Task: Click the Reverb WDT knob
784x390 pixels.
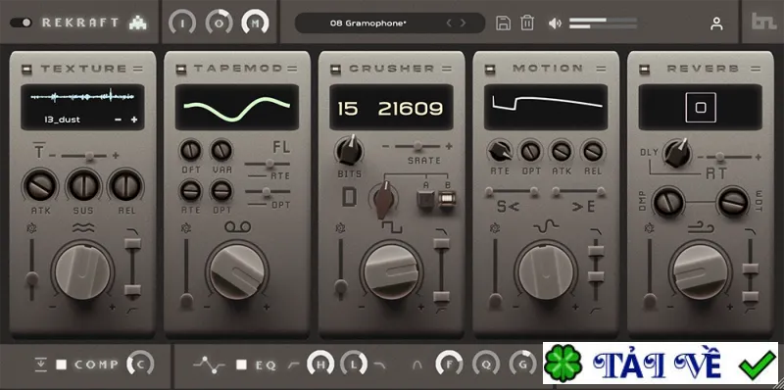Action: [732, 202]
